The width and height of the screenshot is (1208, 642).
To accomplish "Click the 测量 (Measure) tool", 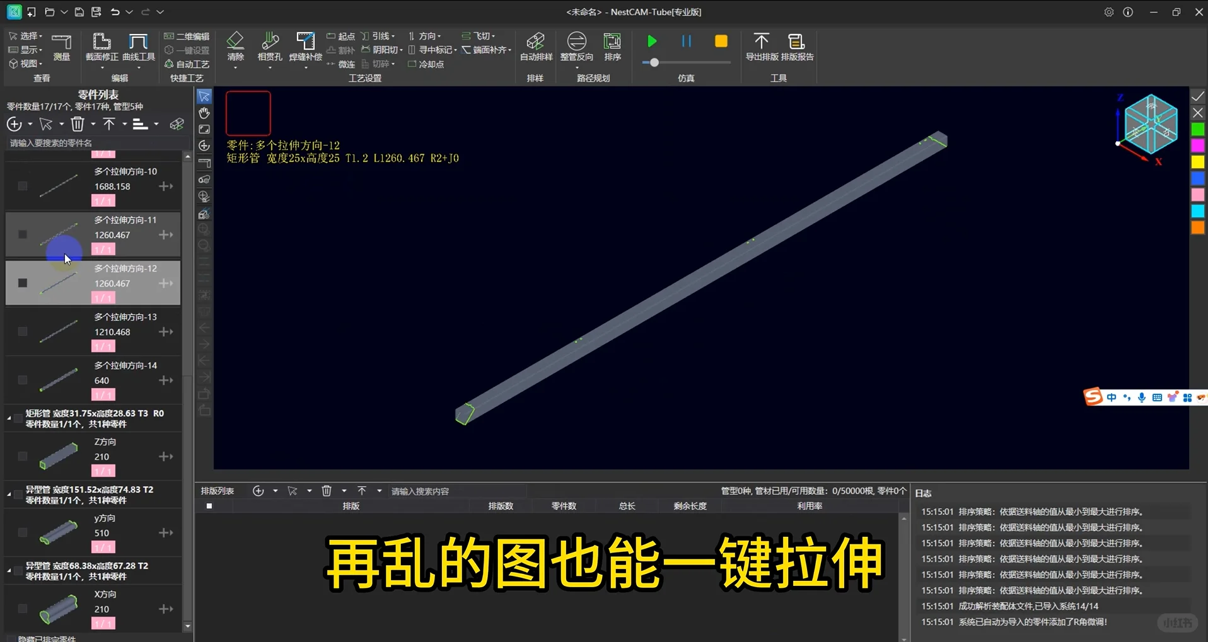I will [x=61, y=47].
